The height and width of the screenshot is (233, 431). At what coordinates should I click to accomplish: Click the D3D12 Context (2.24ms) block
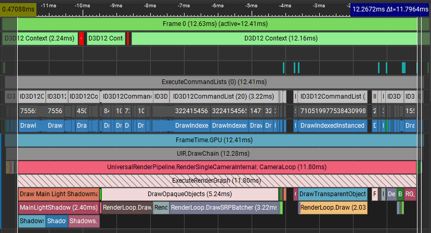click(x=40, y=38)
